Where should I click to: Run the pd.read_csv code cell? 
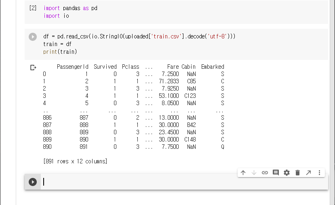(33, 37)
